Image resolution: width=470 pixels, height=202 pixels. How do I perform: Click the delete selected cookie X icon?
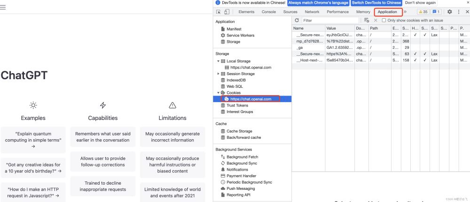[375, 20]
